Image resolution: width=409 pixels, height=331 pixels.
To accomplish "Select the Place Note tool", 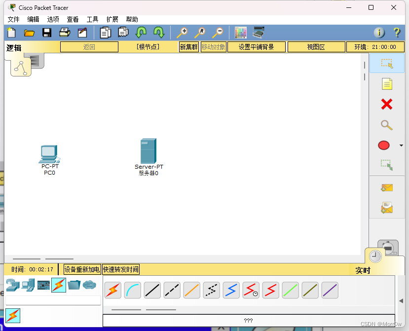I will [387, 84].
